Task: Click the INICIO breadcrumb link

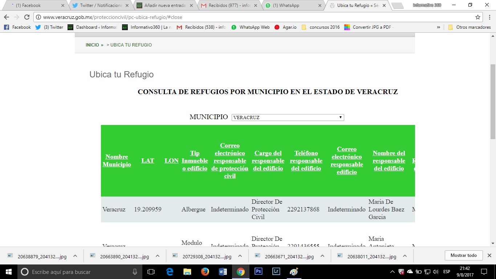Action: (x=92, y=45)
